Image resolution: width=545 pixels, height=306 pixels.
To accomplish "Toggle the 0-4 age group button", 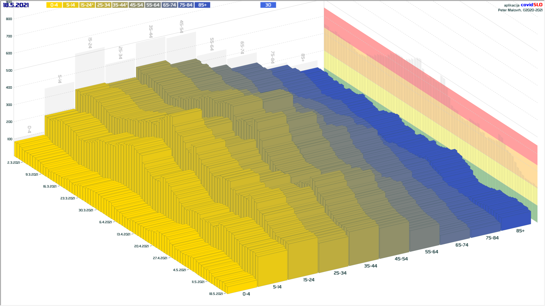I will (x=54, y=5).
